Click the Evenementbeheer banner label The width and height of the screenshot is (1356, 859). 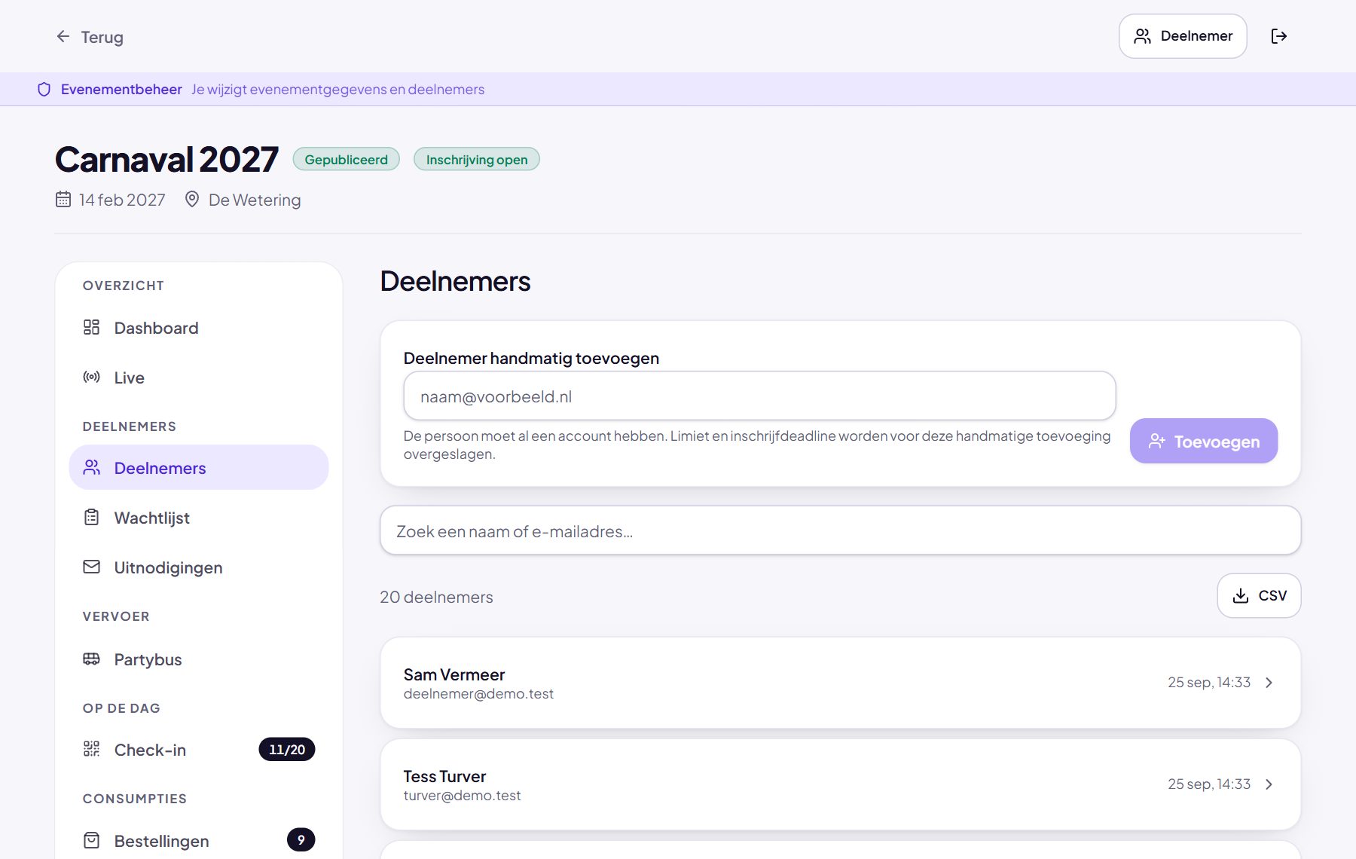(121, 90)
